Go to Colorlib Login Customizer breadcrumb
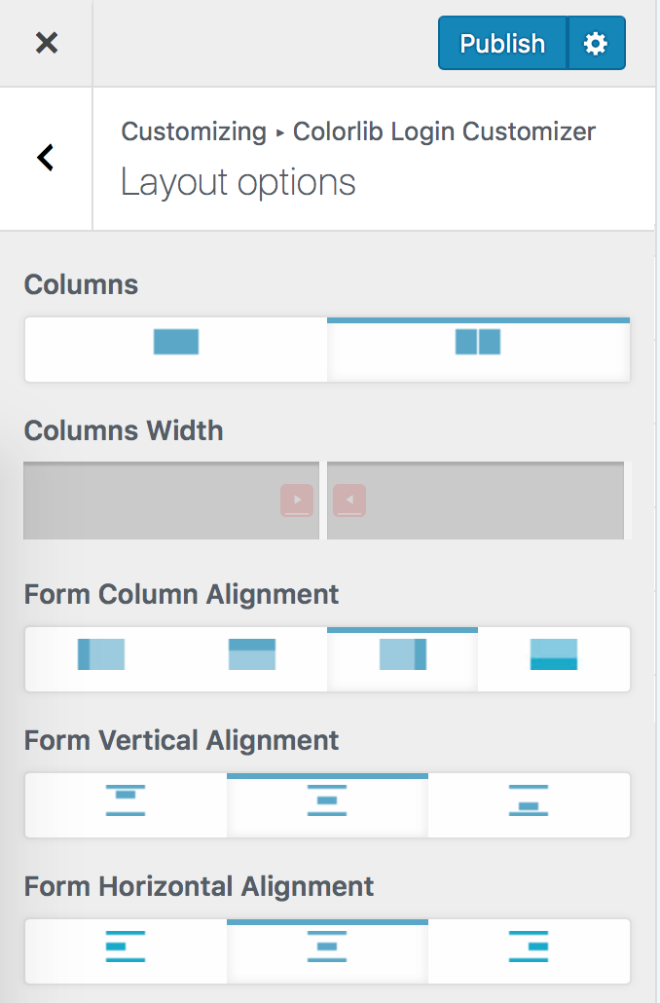 (444, 131)
